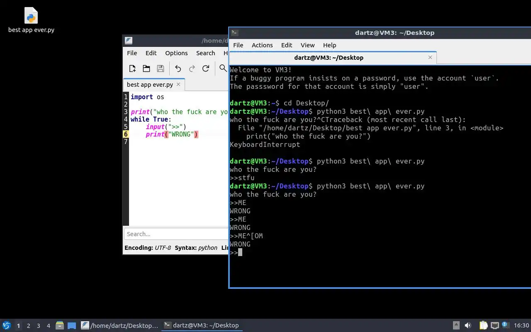Screen dimensions: 531x332
Task: Click line number 7 in the editor gutter
Action: (x=126, y=142)
